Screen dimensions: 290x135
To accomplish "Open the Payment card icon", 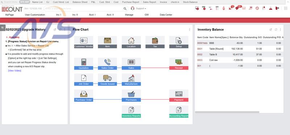I will click(x=179, y=94).
